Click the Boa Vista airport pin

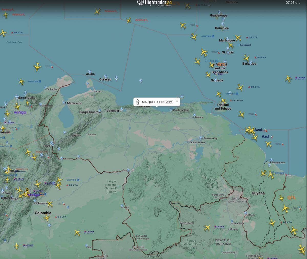[x=232, y=221]
